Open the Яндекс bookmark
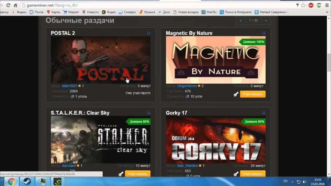The height and width of the screenshot is (186, 331). tap(19, 12)
